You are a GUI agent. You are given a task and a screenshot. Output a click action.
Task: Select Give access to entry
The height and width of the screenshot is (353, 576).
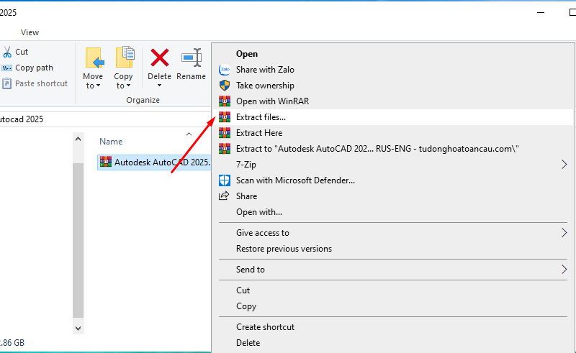click(x=392, y=233)
